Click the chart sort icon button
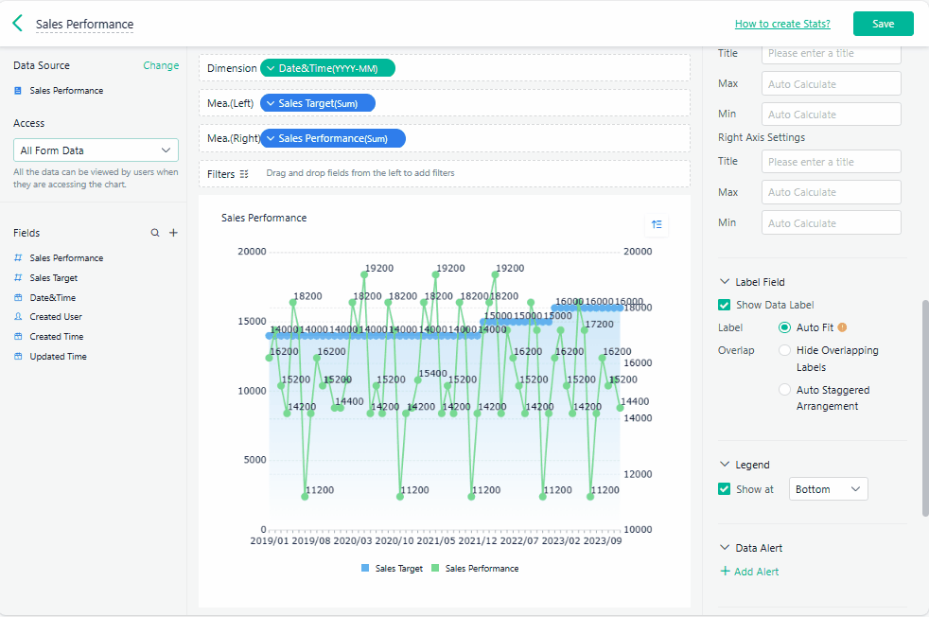929x617 pixels. (657, 224)
